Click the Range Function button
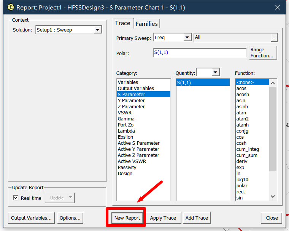289x231 pixels. click(263, 53)
